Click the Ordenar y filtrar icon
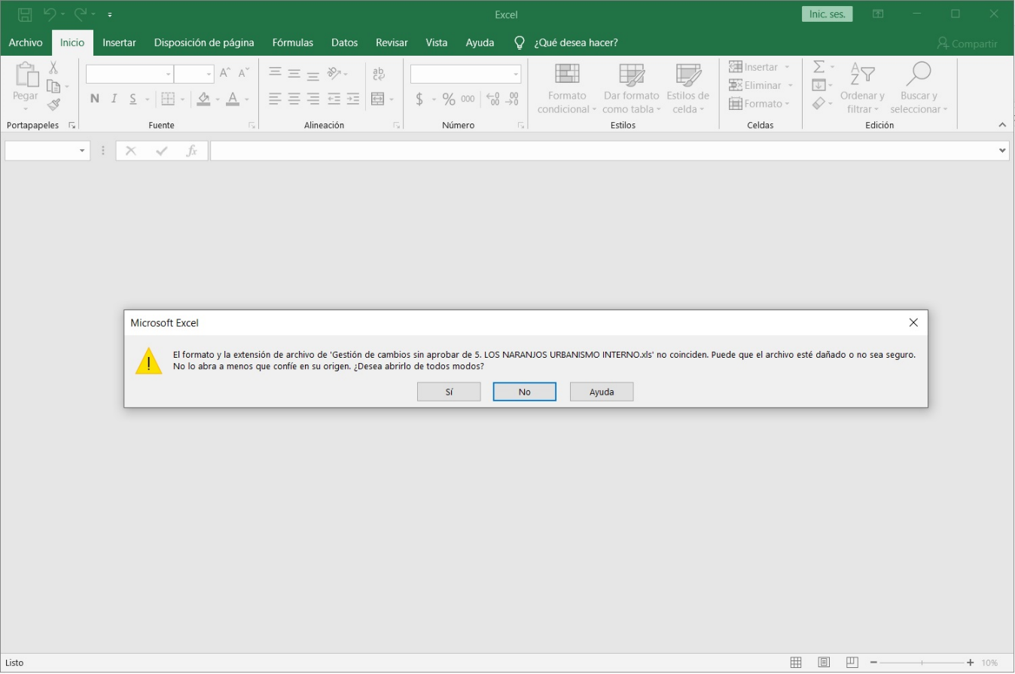Screen dimensions: 1015x674 862,75
